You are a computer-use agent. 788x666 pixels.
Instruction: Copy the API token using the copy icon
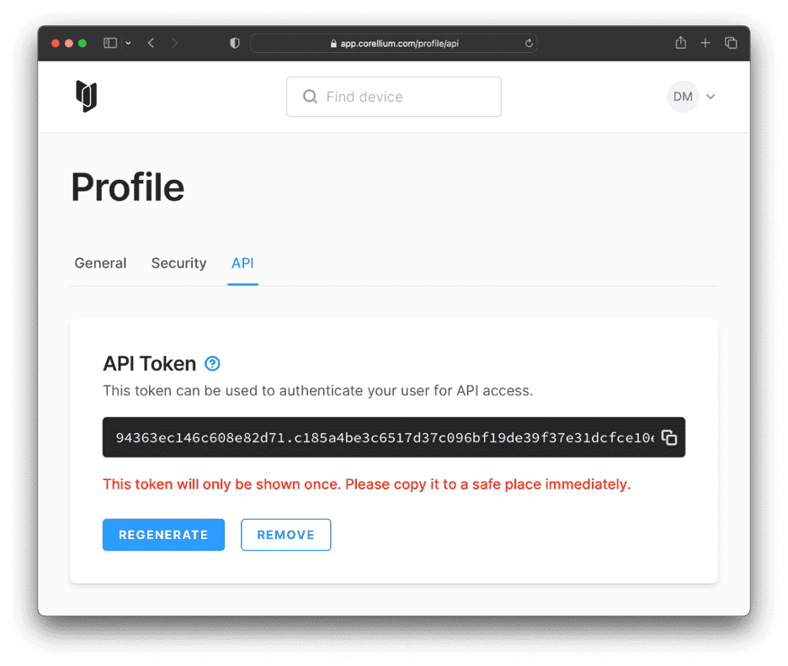pyautogui.click(x=669, y=437)
